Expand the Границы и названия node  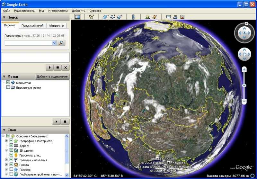click(x=6, y=160)
